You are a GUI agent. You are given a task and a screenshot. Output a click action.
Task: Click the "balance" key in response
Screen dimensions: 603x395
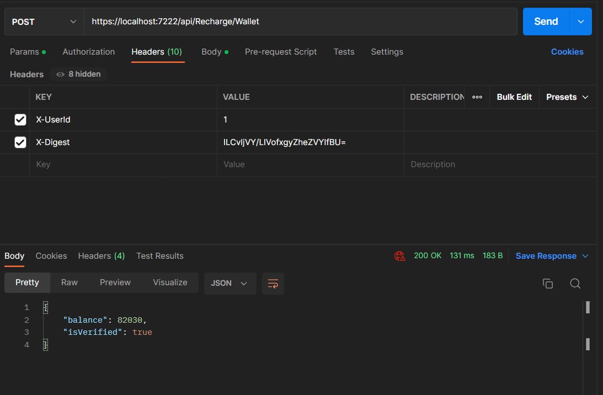click(85, 320)
